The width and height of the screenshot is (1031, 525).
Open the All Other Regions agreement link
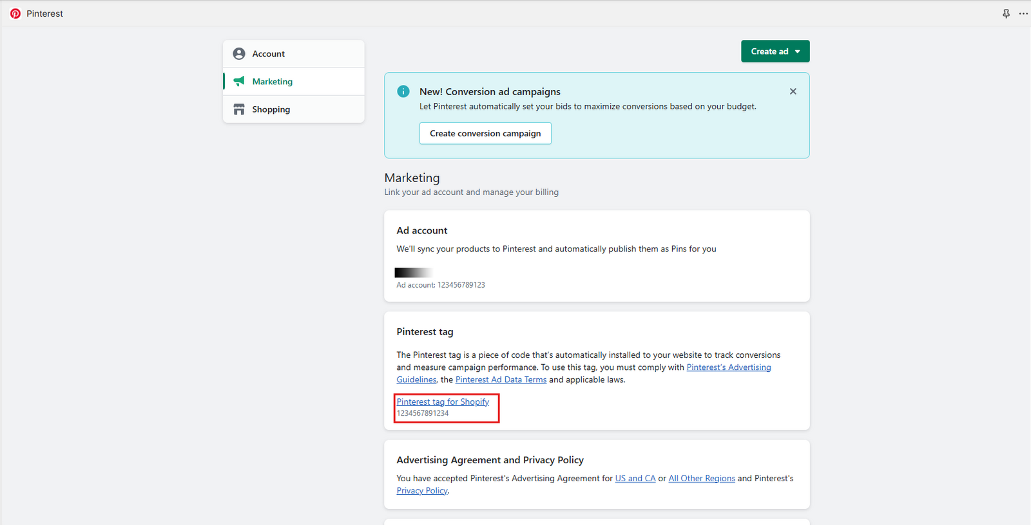pos(701,478)
